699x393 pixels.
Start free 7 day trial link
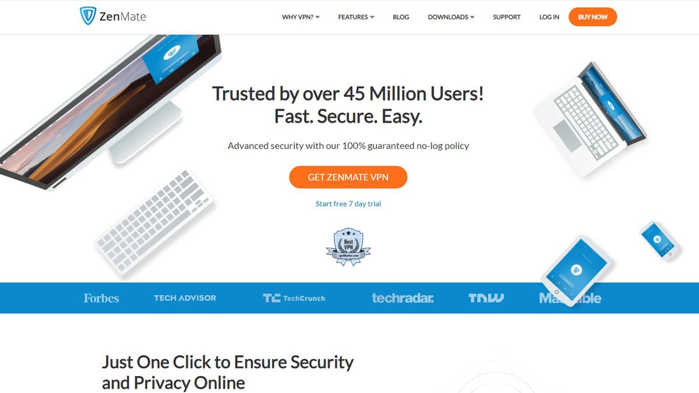[x=348, y=204]
